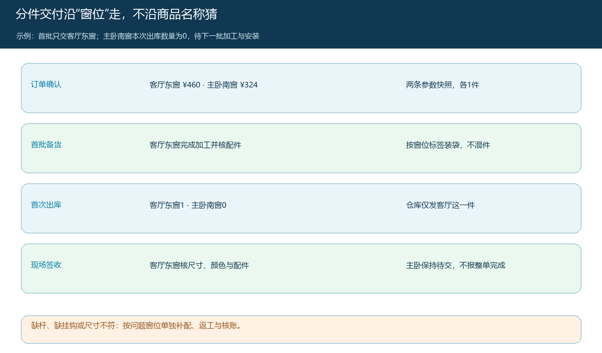The image size is (602, 353).
Task: Select the 现场签收 step label
Action: coord(46,265)
